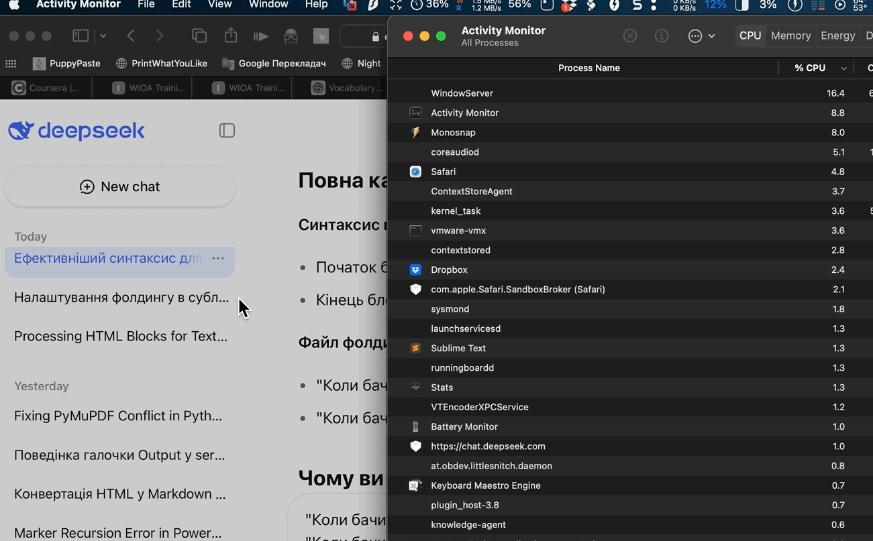Toggle the Safari sidebar button
The image size is (873, 541).
81,36
